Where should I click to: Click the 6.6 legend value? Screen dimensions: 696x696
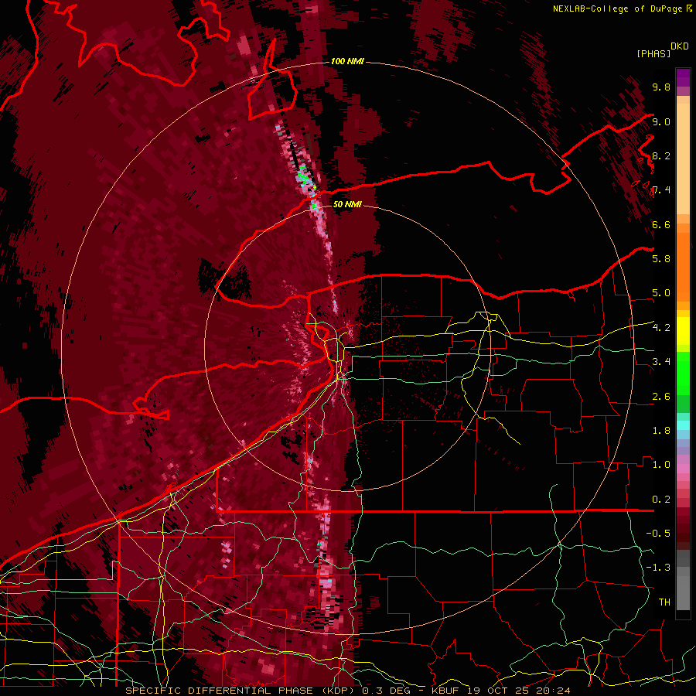[x=661, y=224]
